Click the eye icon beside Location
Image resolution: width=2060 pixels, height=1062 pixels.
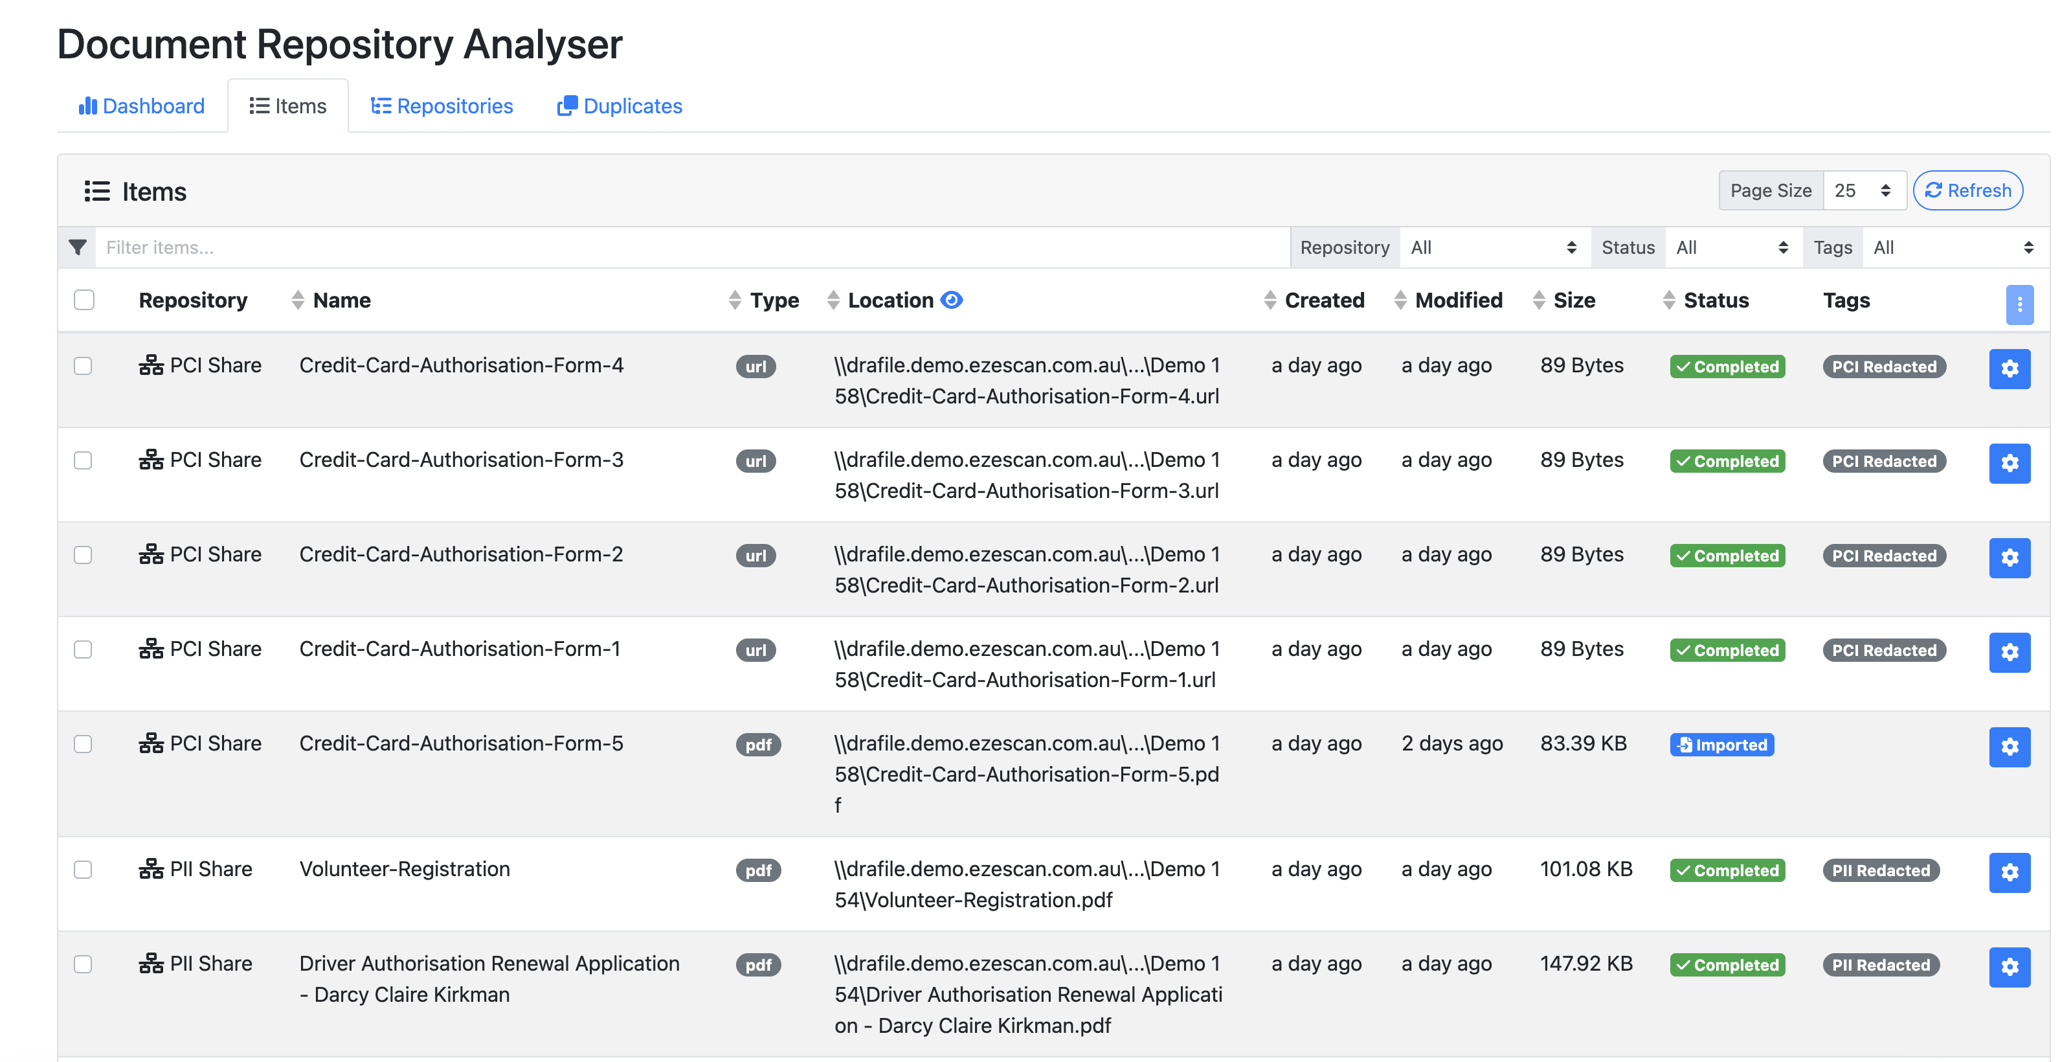pos(952,300)
